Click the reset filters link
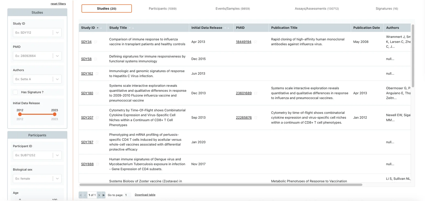Screen dimensions: 425x201 pos(58,4)
